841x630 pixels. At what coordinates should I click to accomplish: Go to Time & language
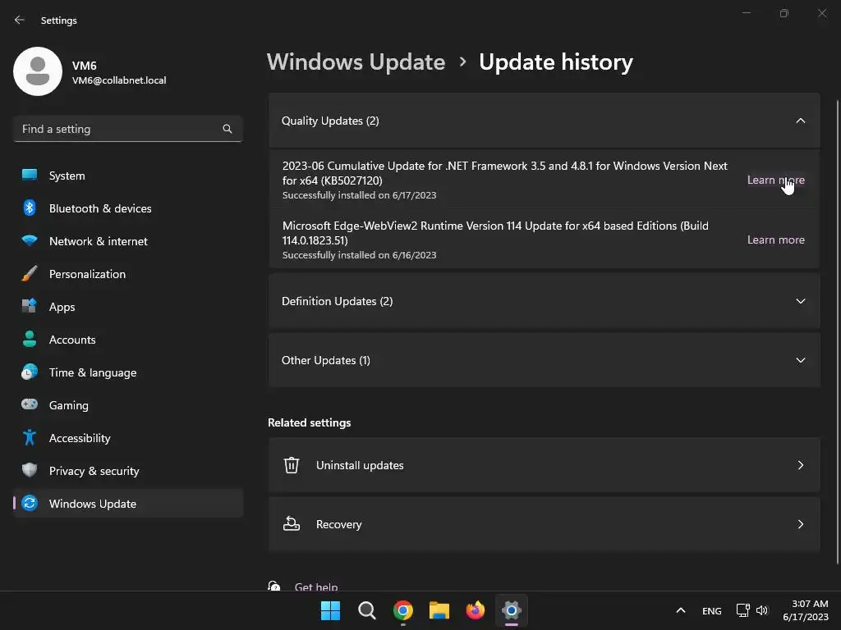click(127, 372)
